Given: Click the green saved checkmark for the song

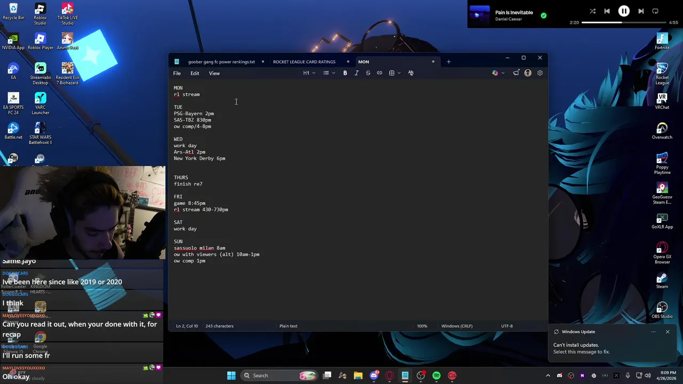Looking at the screenshot, I should [x=543, y=15].
